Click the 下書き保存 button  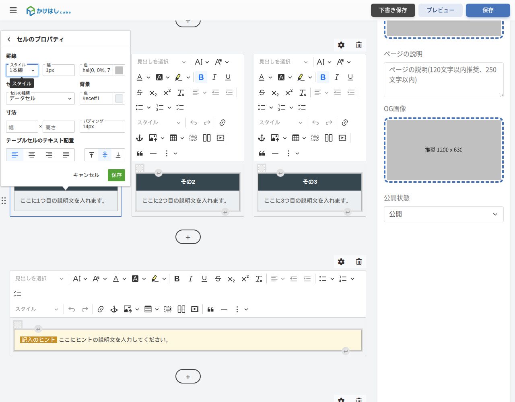pyautogui.click(x=393, y=10)
